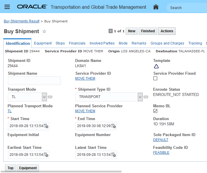Switch to the Financials tab
Screen dimensions: 207x173
[77, 43]
